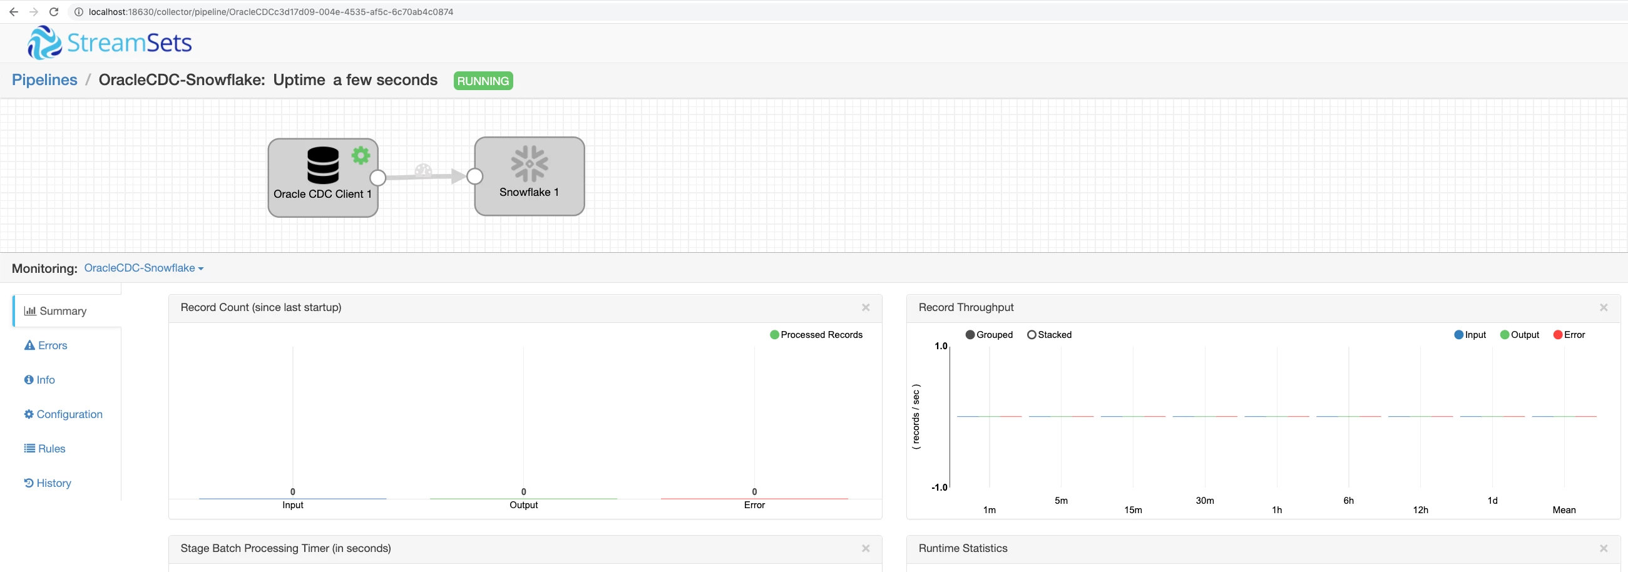
Task: Open the Errors tab
Action: 46,345
